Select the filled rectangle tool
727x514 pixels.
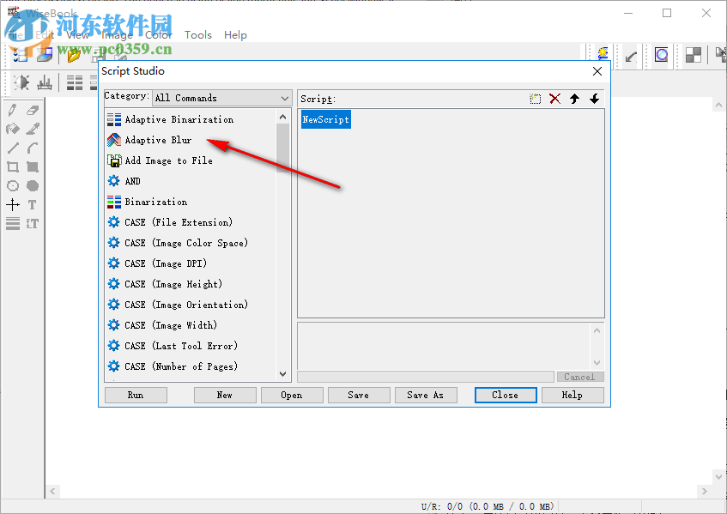pyautogui.click(x=33, y=166)
